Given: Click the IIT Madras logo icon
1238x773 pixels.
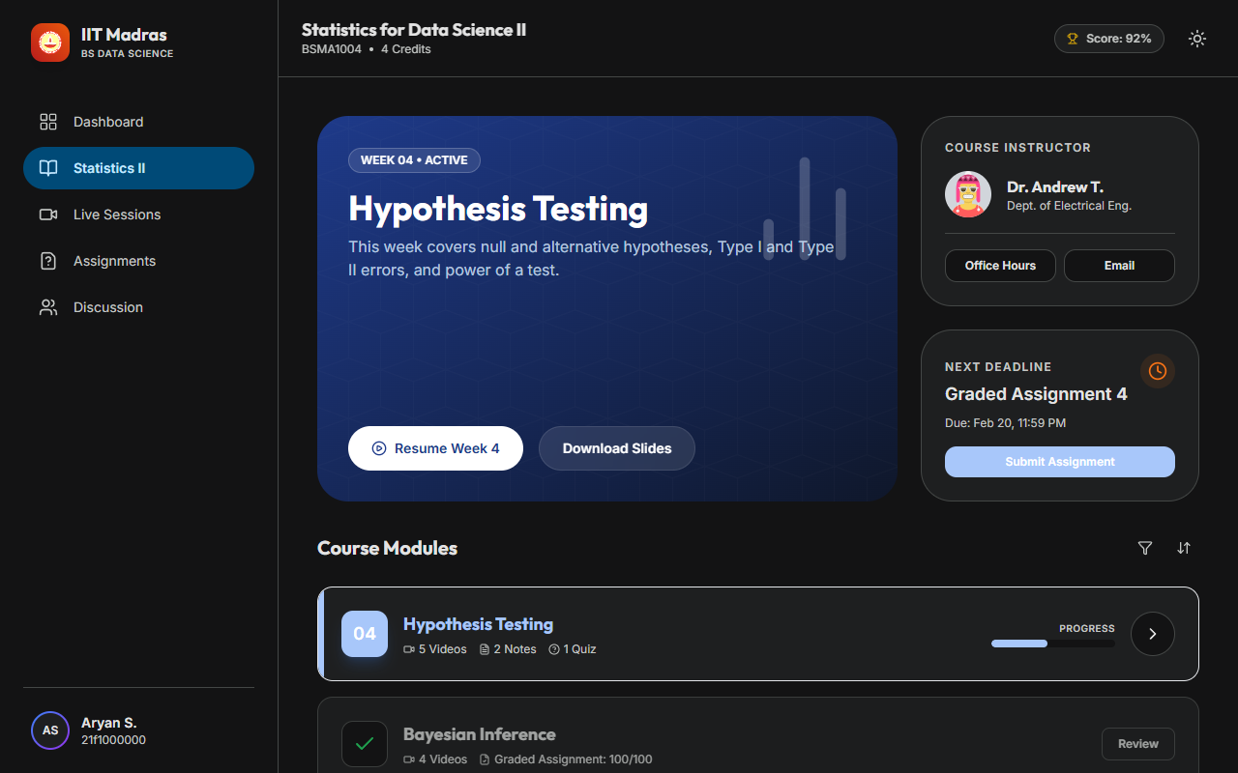Looking at the screenshot, I should (x=50, y=43).
